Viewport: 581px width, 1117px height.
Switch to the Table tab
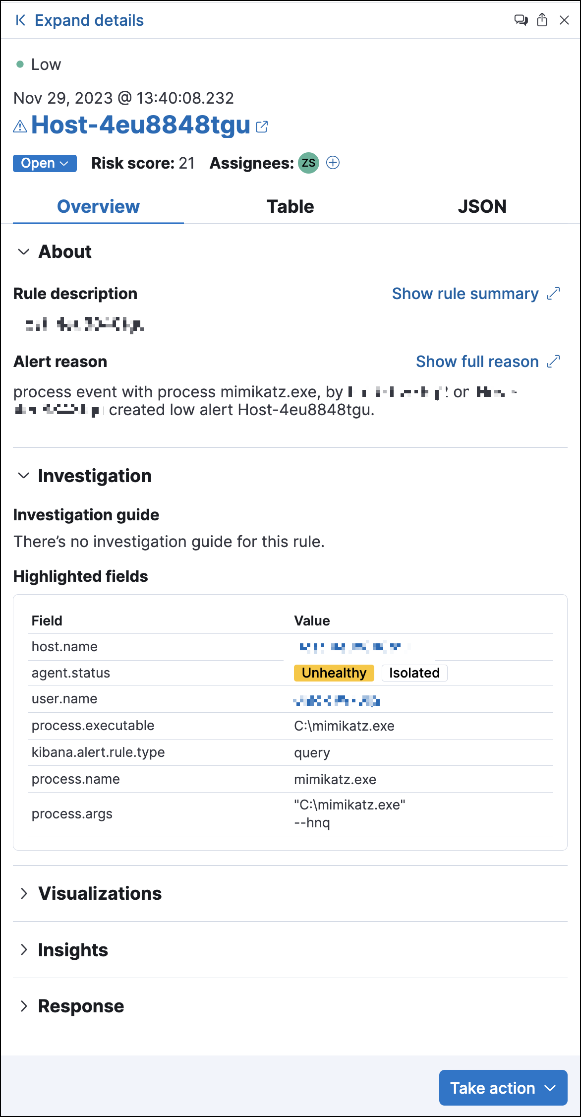pyautogui.click(x=290, y=207)
